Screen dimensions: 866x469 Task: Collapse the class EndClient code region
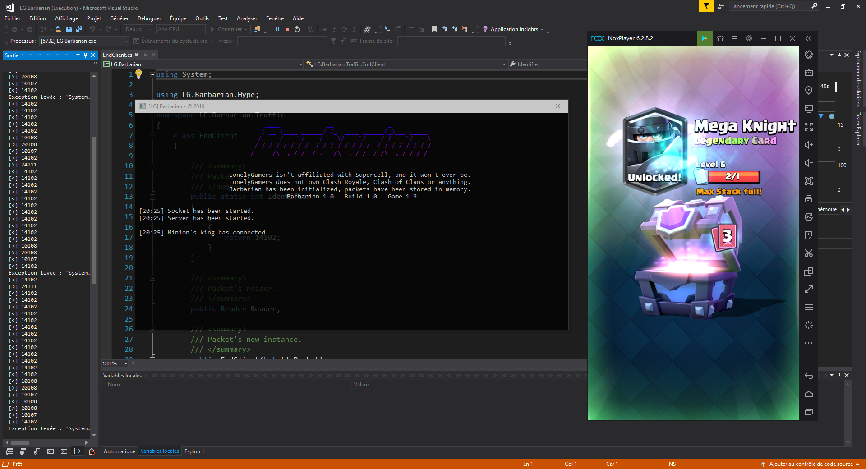[152, 136]
